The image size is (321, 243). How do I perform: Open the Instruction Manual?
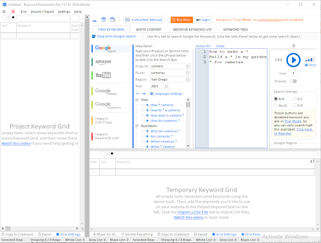(144, 20)
